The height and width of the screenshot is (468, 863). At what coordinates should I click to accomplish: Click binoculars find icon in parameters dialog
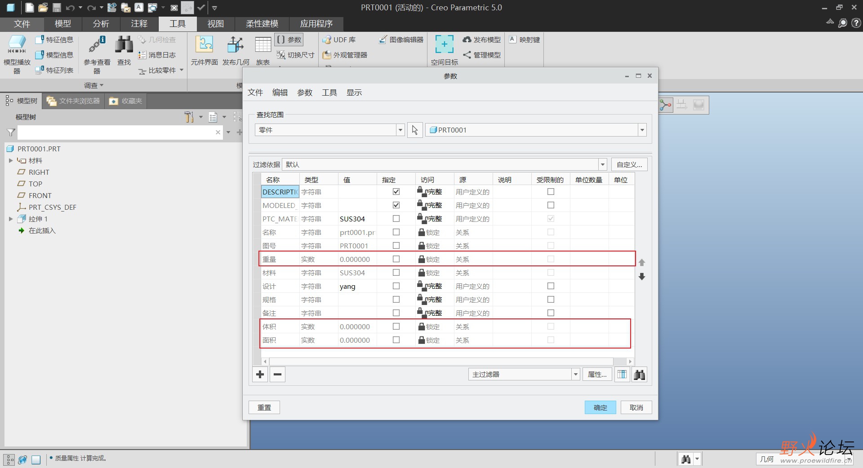[640, 374]
